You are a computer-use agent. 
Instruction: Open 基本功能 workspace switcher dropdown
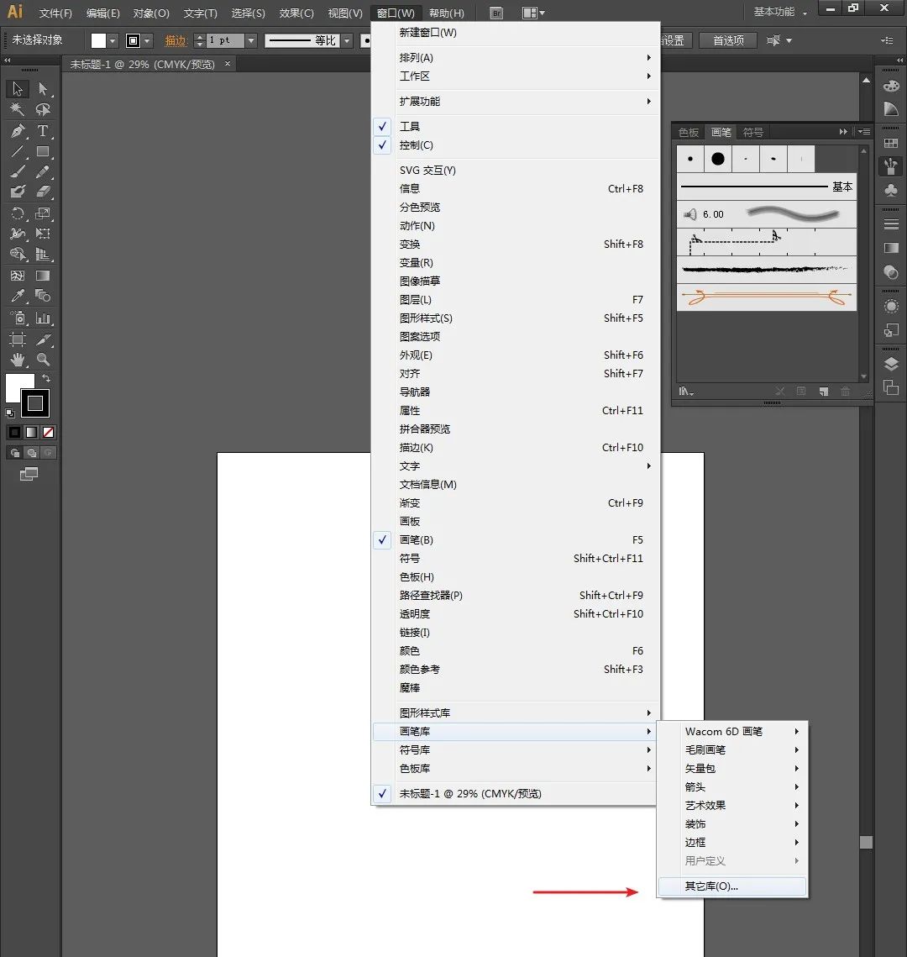(780, 13)
